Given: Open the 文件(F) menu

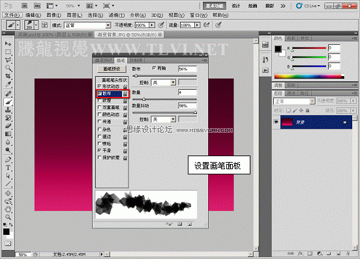Looking at the screenshot, I should pos(12,15).
